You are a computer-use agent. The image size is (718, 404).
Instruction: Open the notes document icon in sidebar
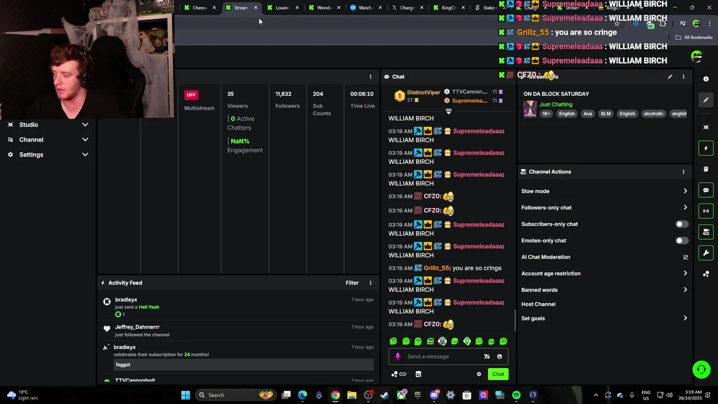(x=706, y=169)
